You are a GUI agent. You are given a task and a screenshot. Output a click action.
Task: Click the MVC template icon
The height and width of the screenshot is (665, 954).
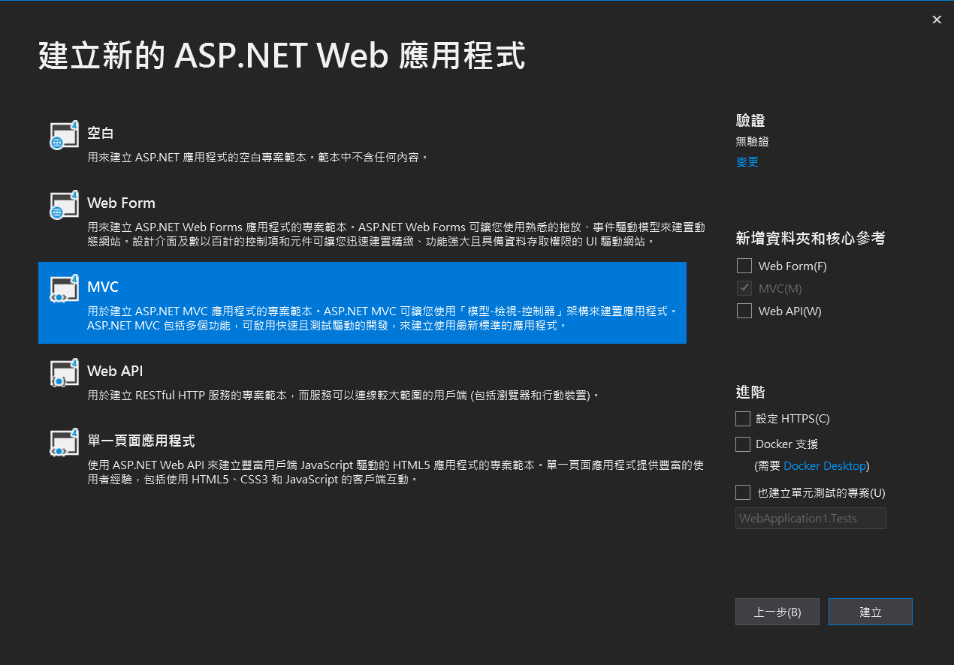click(x=64, y=289)
